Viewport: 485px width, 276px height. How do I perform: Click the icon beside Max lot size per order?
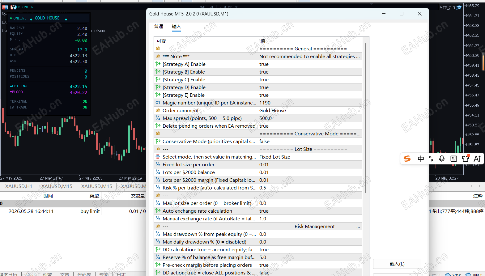pos(158,203)
